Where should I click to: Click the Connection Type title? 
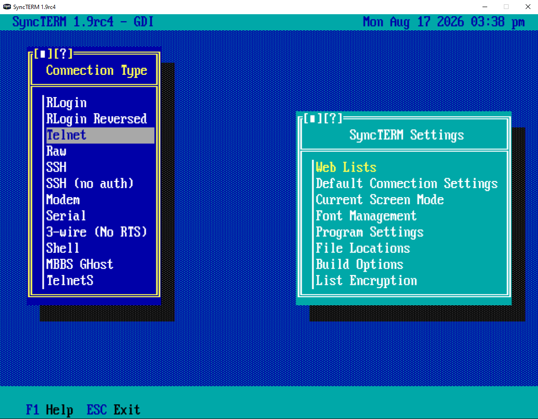[96, 71]
